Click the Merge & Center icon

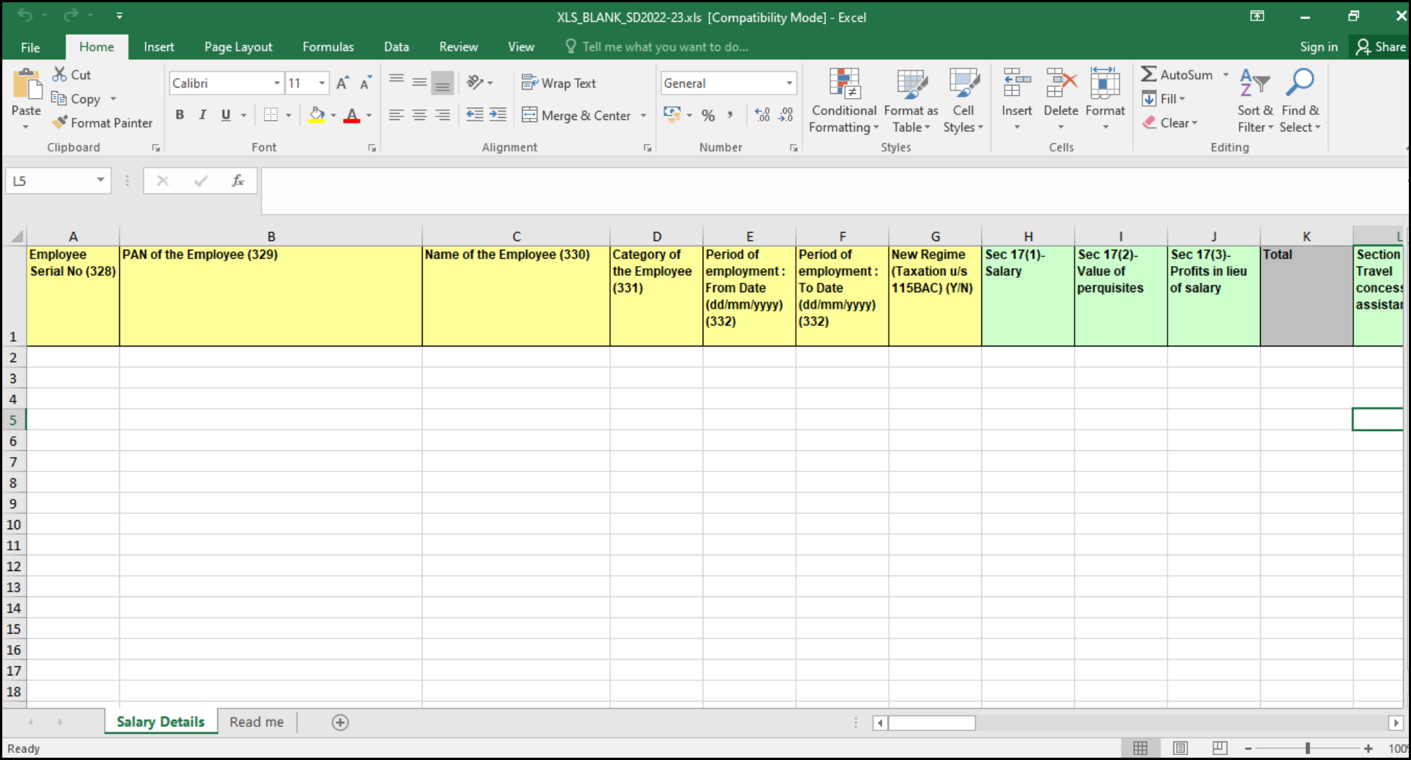(529, 115)
